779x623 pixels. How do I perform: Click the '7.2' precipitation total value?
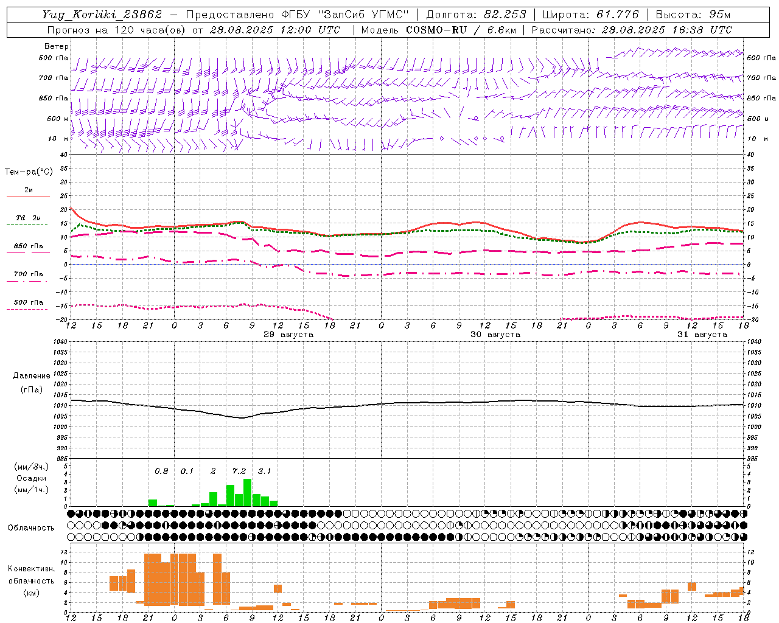[239, 471]
